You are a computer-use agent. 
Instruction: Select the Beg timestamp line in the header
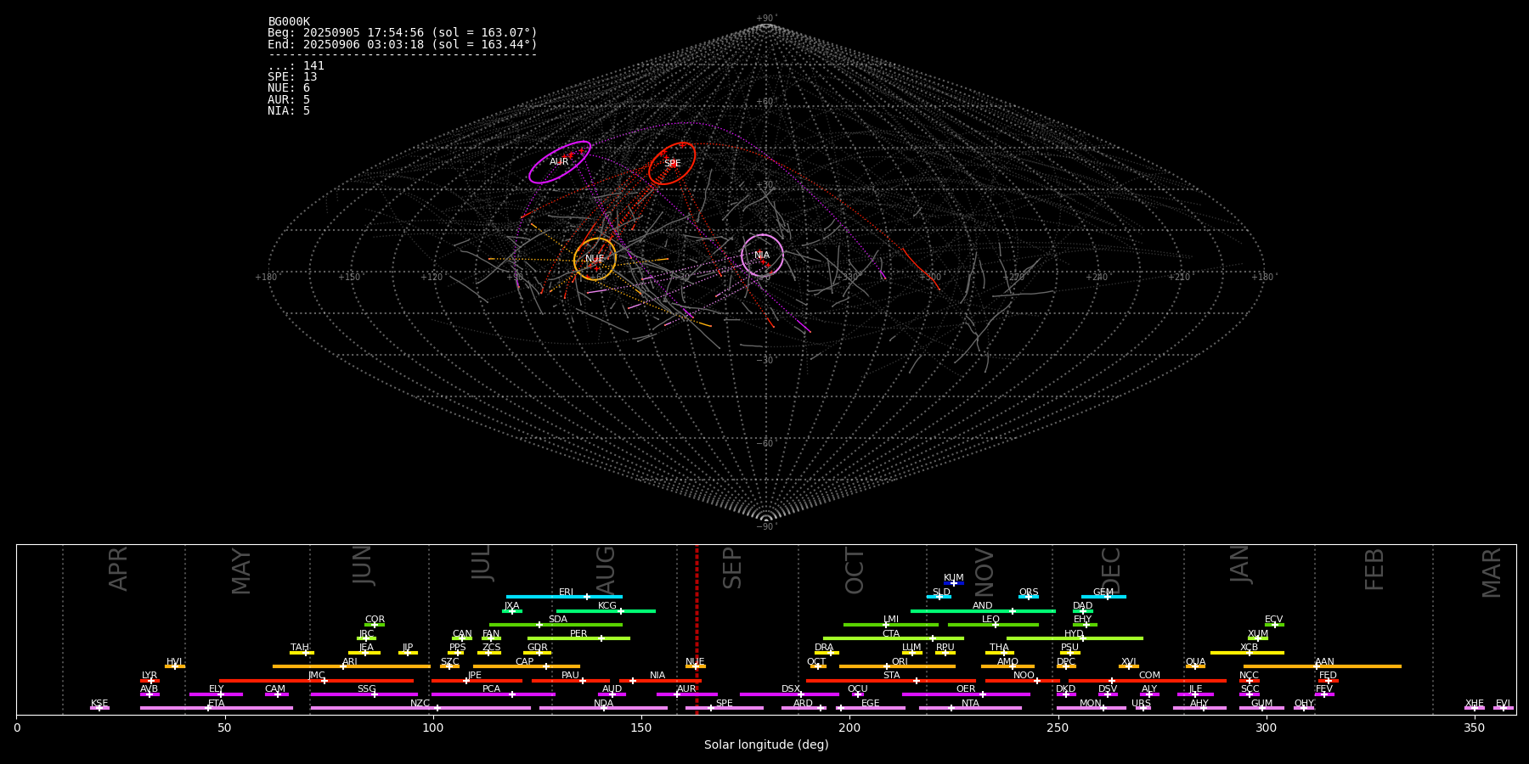(403, 33)
